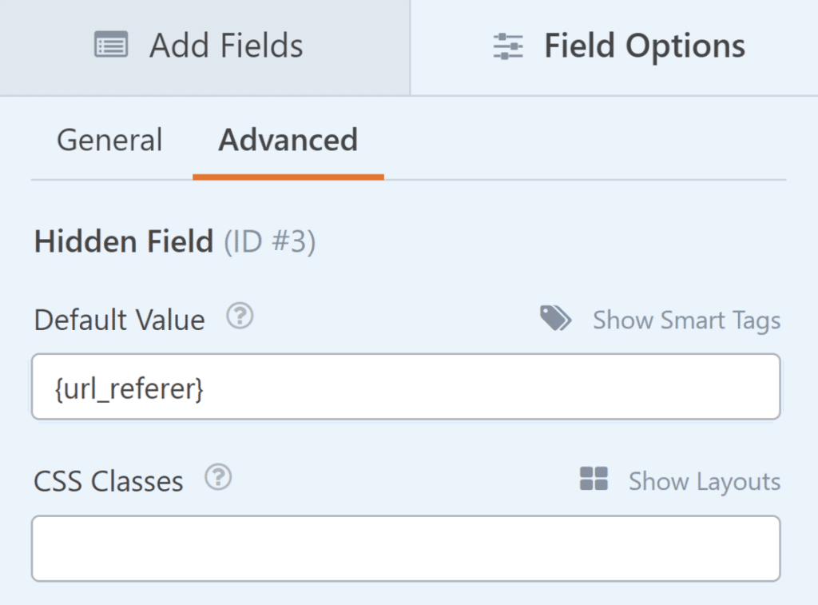Open the CSS Classes help question mark
This screenshot has width=818, height=605.
pos(216,478)
